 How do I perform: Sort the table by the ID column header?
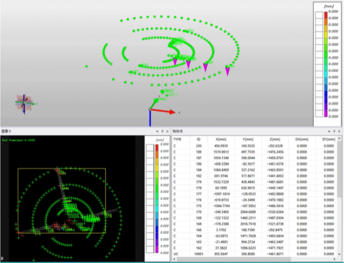click(x=198, y=140)
